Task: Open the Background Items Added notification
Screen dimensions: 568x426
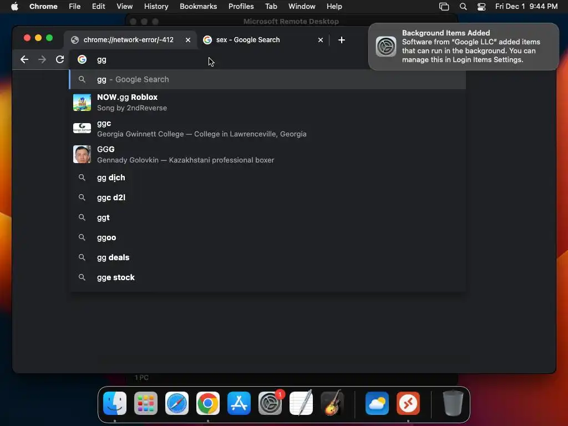Action: coord(464,47)
